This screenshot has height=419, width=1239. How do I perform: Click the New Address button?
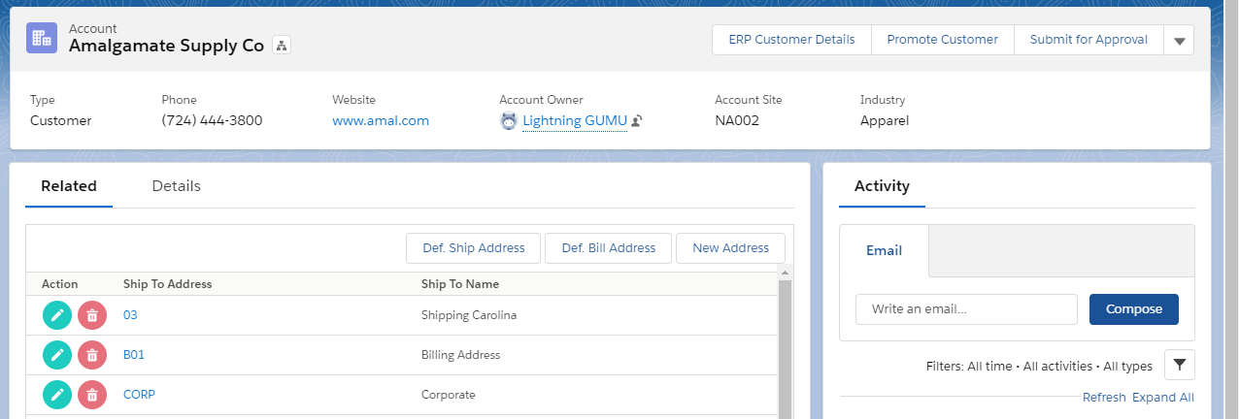pos(730,248)
